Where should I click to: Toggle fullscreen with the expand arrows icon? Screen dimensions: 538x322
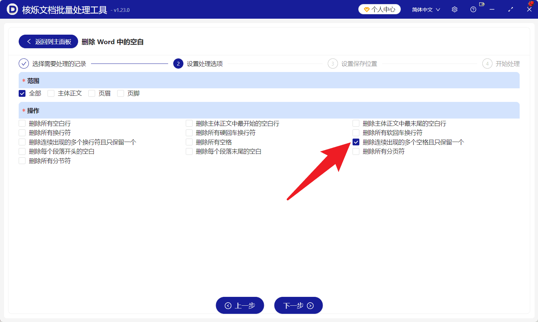click(x=510, y=10)
